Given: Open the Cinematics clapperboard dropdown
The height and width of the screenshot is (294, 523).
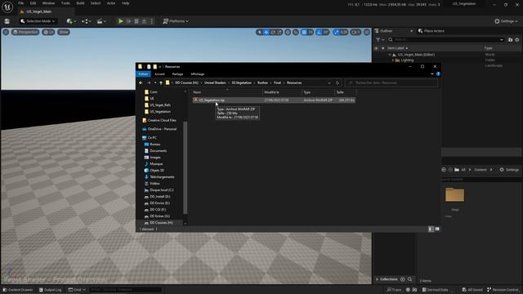Looking at the screenshot, I should pos(101,21).
